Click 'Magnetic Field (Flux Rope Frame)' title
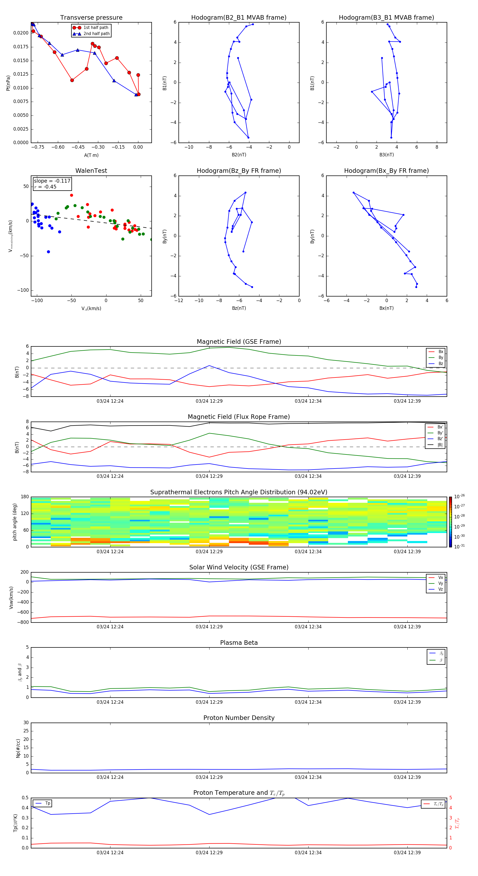This screenshot has height=876, width=478. (239, 417)
